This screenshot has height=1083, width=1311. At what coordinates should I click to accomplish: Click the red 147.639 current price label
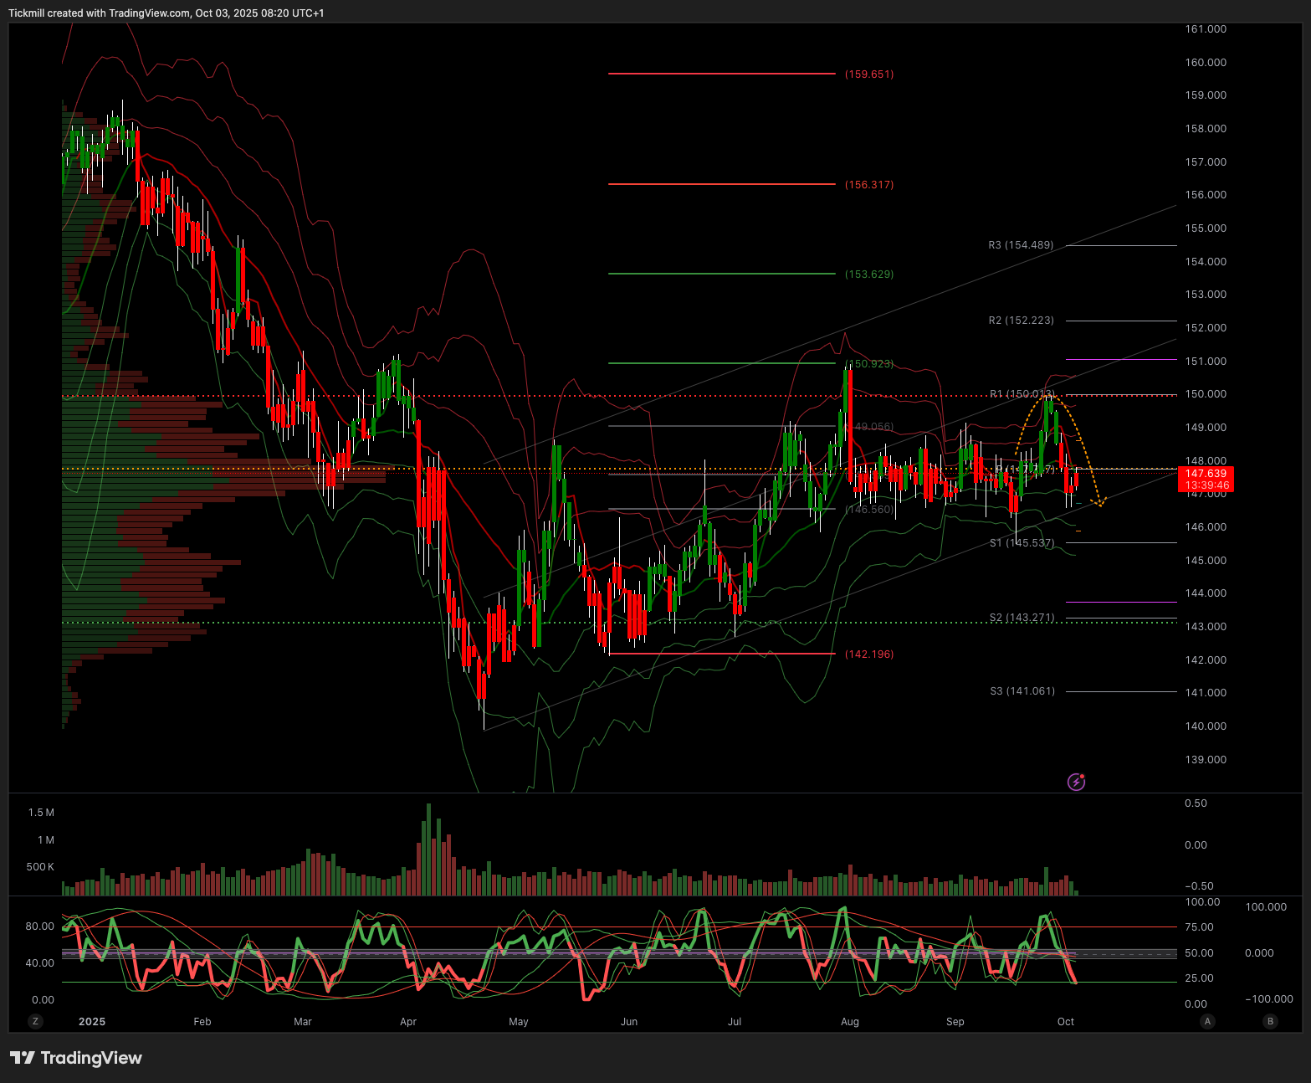(1205, 474)
